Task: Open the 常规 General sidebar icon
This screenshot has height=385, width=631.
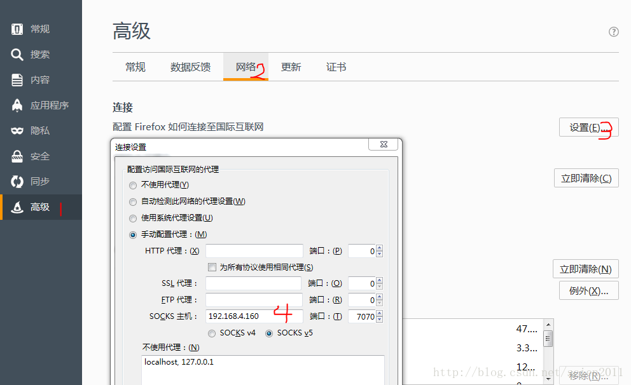Action: (17, 29)
